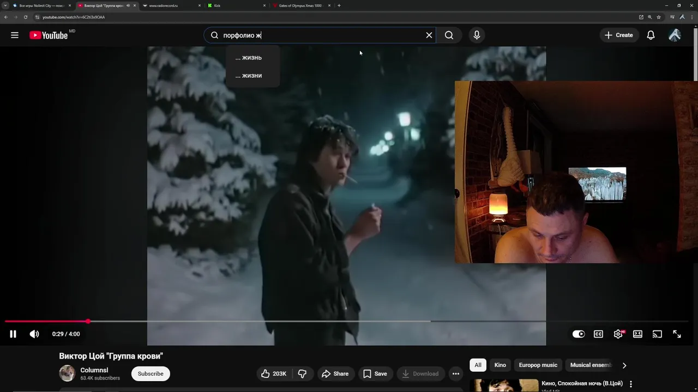Image resolution: width=698 pixels, height=392 pixels.
Task: Expand the tab search dropdown
Action: (x=5, y=5)
